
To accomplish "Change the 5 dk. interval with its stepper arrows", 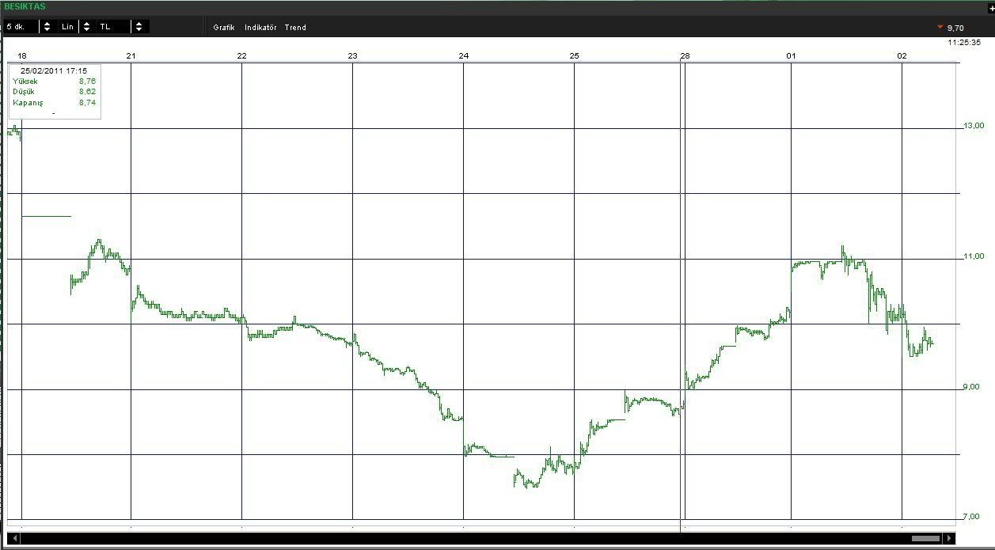I will [47, 27].
